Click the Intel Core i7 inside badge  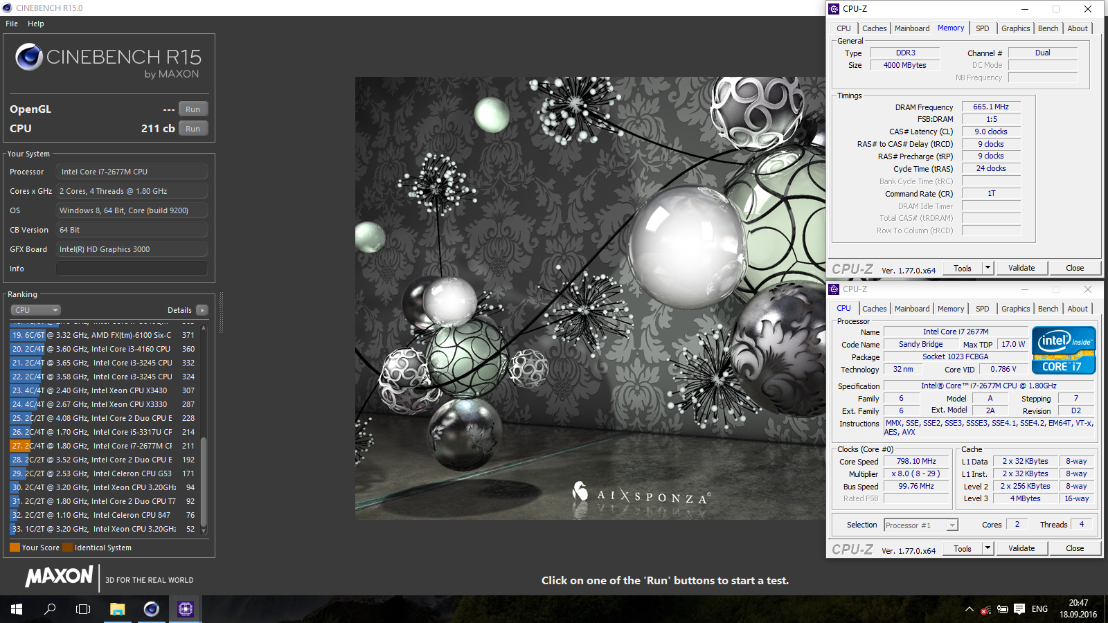coord(1064,350)
